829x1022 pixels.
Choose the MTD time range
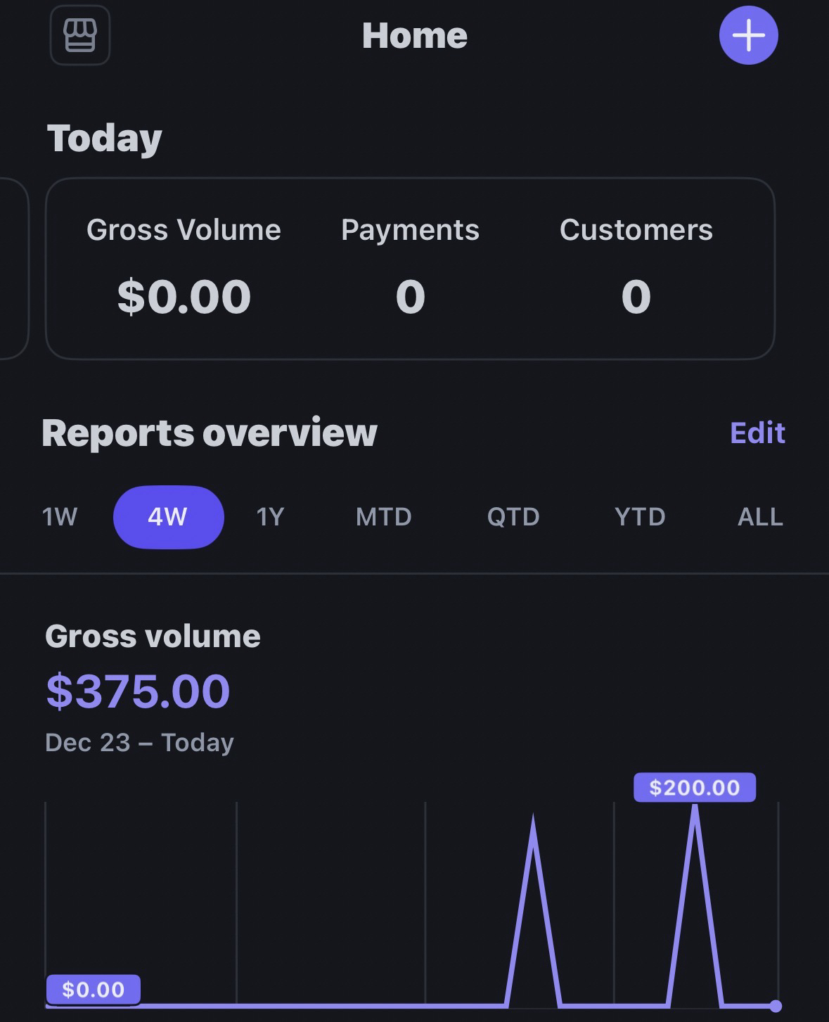click(x=383, y=517)
